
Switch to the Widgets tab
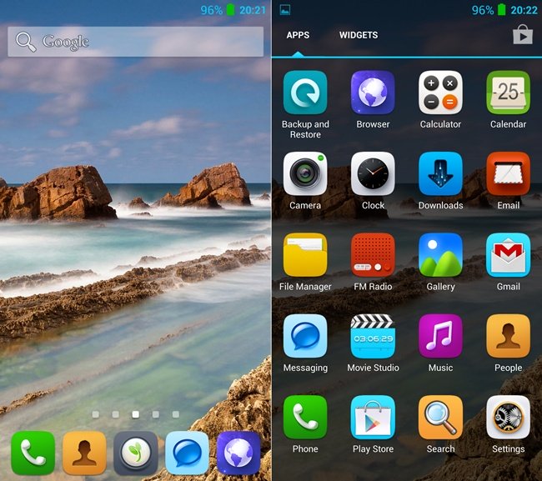click(x=359, y=35)
